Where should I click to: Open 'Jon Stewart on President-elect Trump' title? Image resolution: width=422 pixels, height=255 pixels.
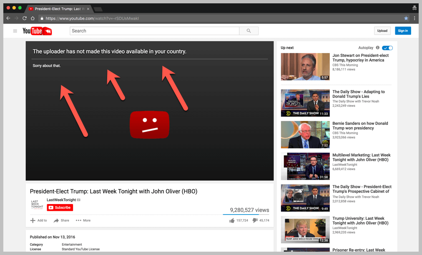[x=360, y=58]
